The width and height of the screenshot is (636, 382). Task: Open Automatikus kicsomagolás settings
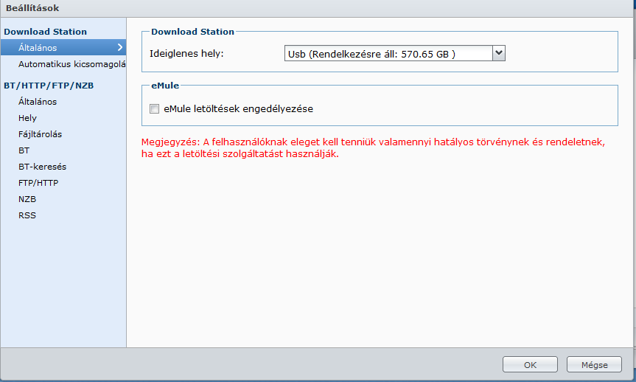click(71, 64)
